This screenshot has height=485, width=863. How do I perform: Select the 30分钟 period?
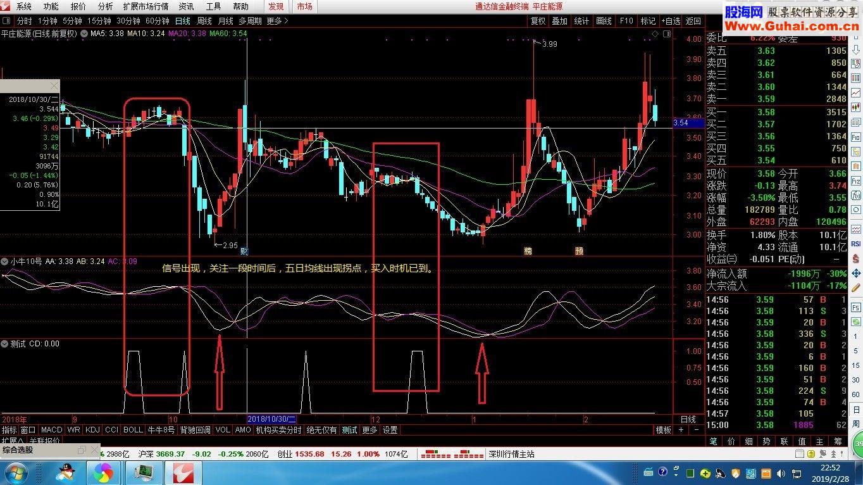128,21
